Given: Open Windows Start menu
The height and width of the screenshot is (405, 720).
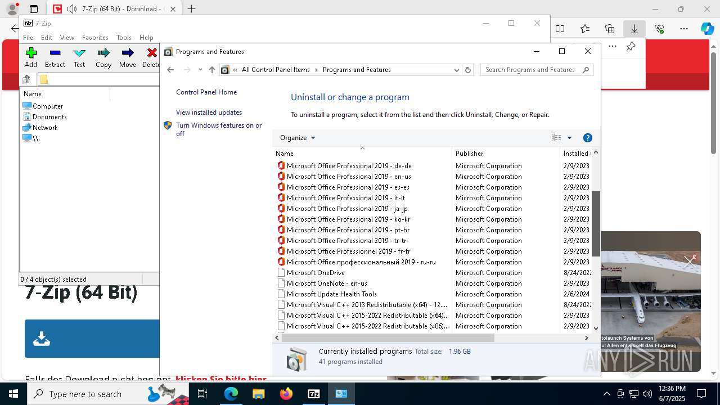Looking at the screenshot, I should (x=13, y=394).
